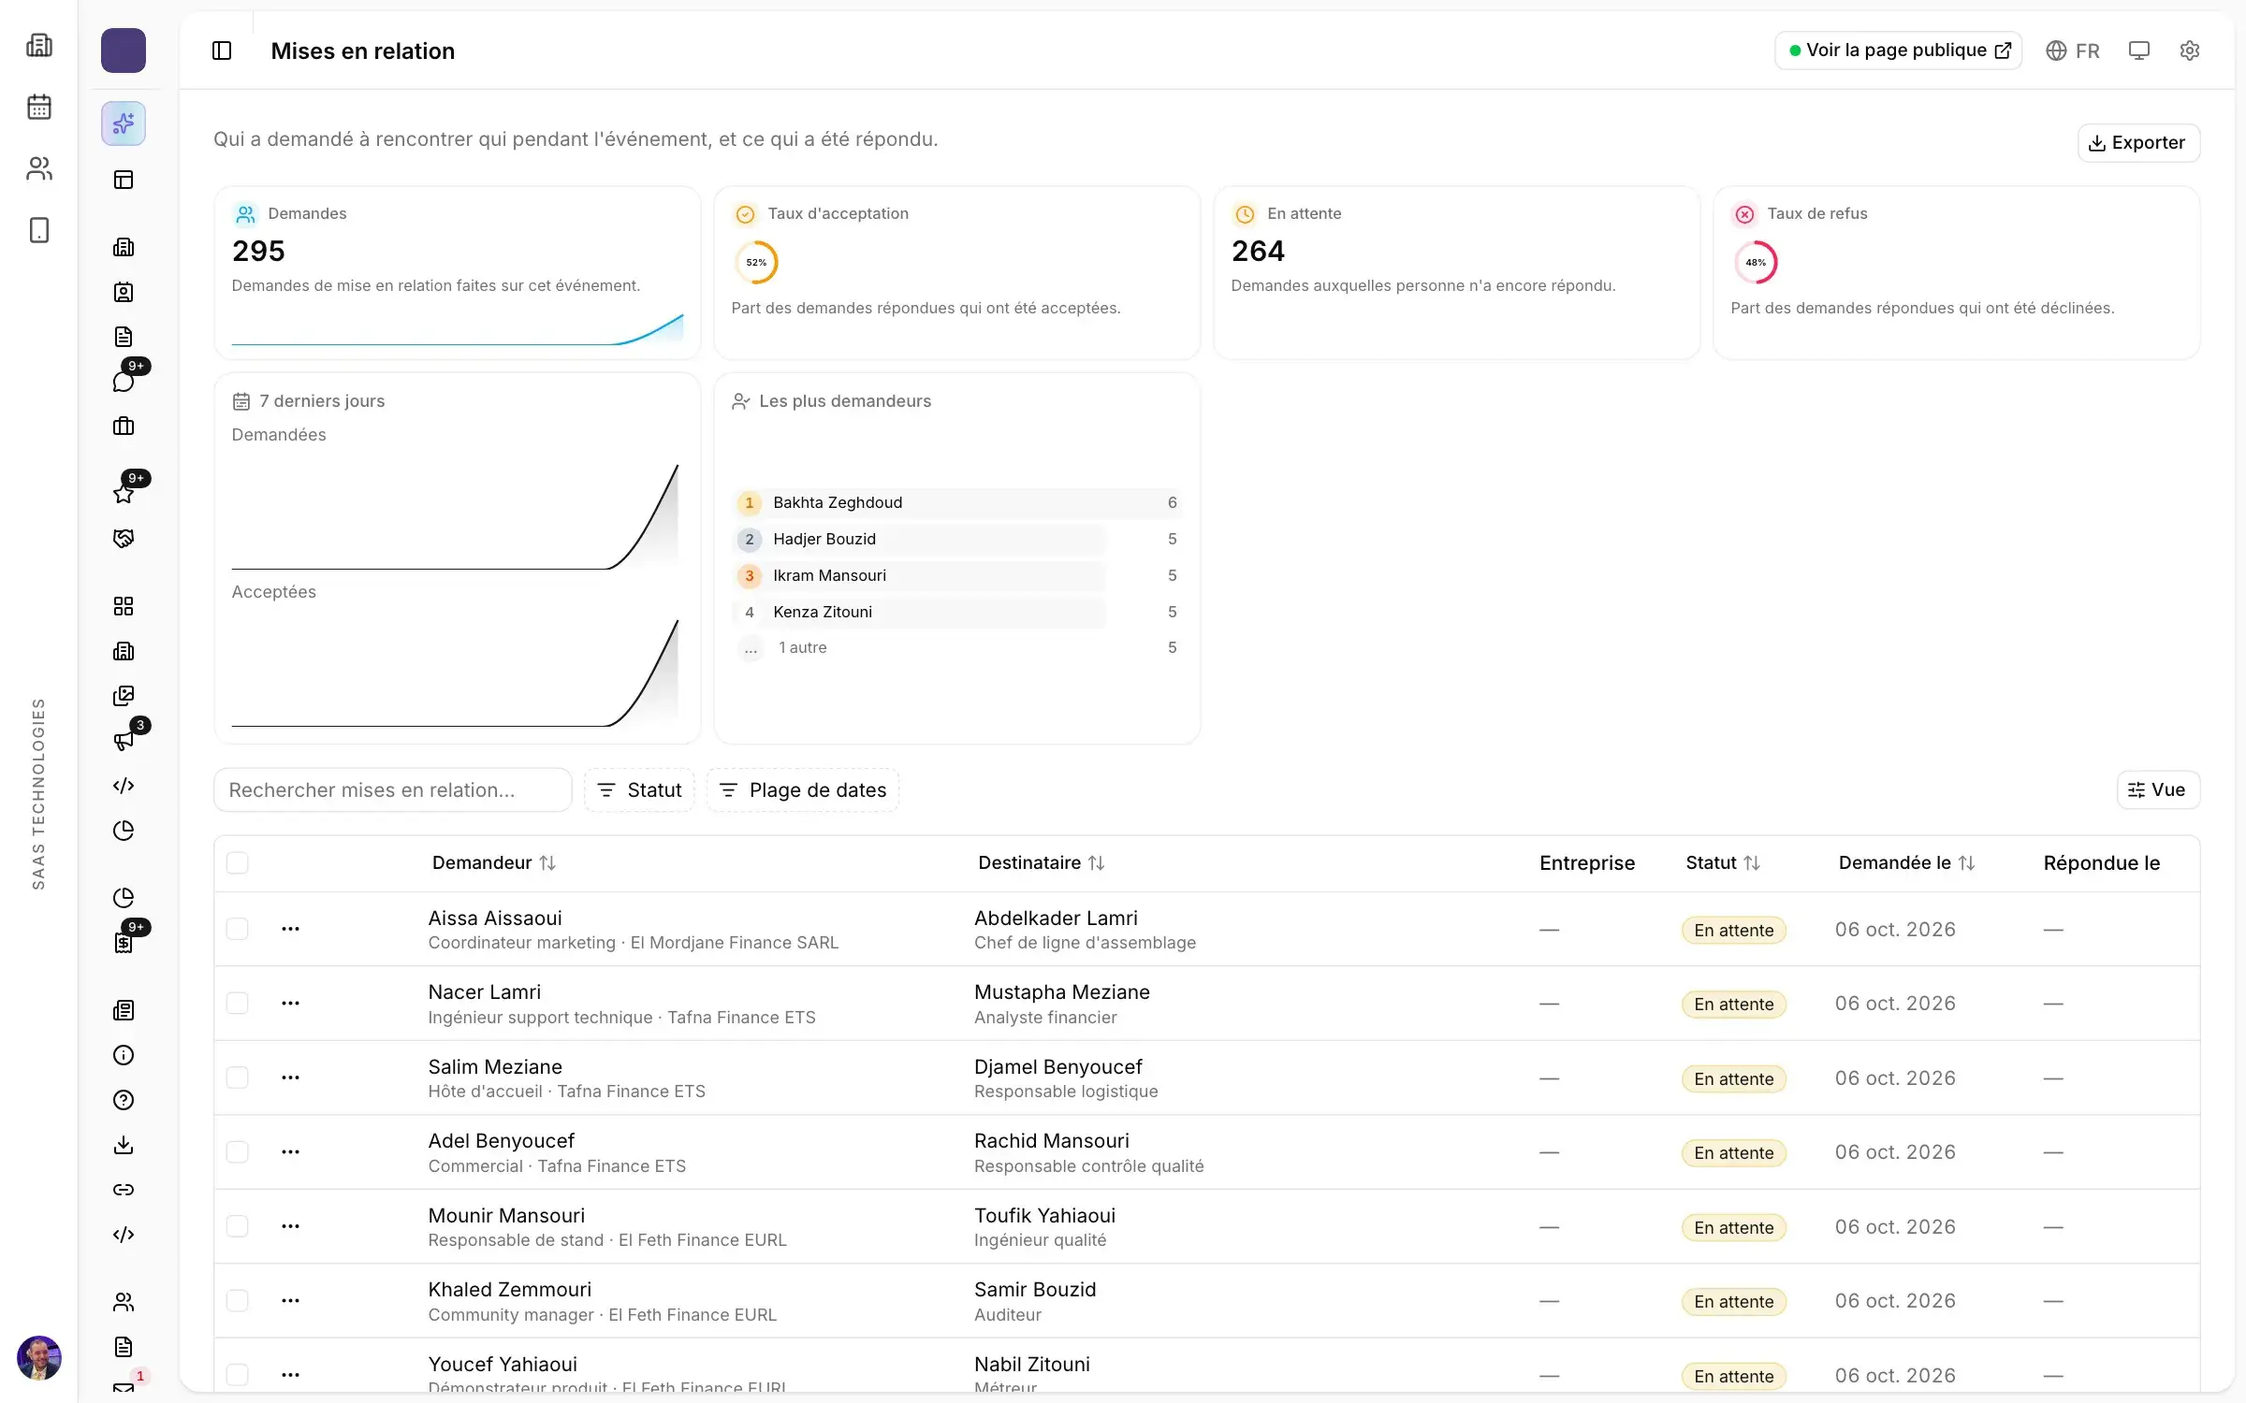This screenshot has width=2246, height=1403.
Task: Check the Mounir Mansouri row checkbox
Action: tap(238, 1226)
